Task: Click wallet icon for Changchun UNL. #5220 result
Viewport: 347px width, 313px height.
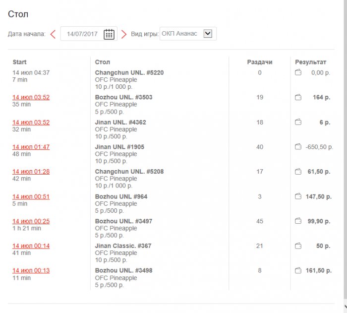Action: [x=298, y=72]
